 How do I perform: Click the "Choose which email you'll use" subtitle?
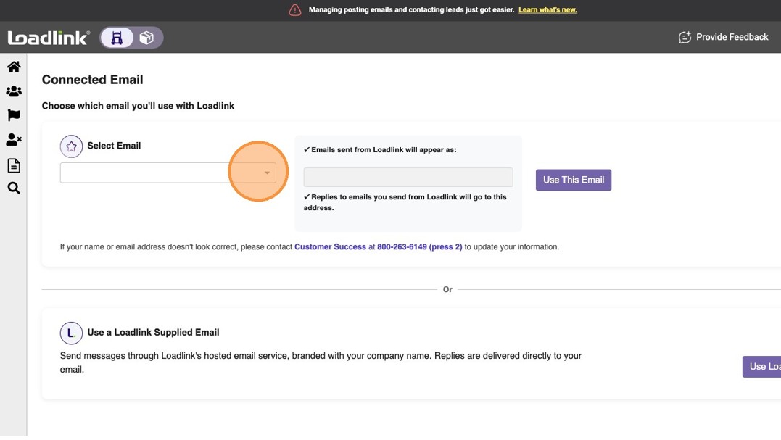click(138, 106)
